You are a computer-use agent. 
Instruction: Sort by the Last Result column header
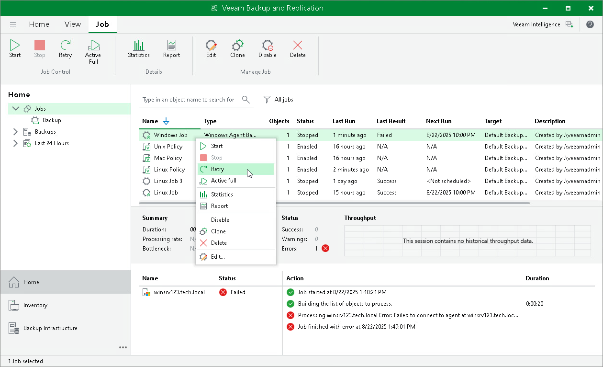click(x=391, y=121)
